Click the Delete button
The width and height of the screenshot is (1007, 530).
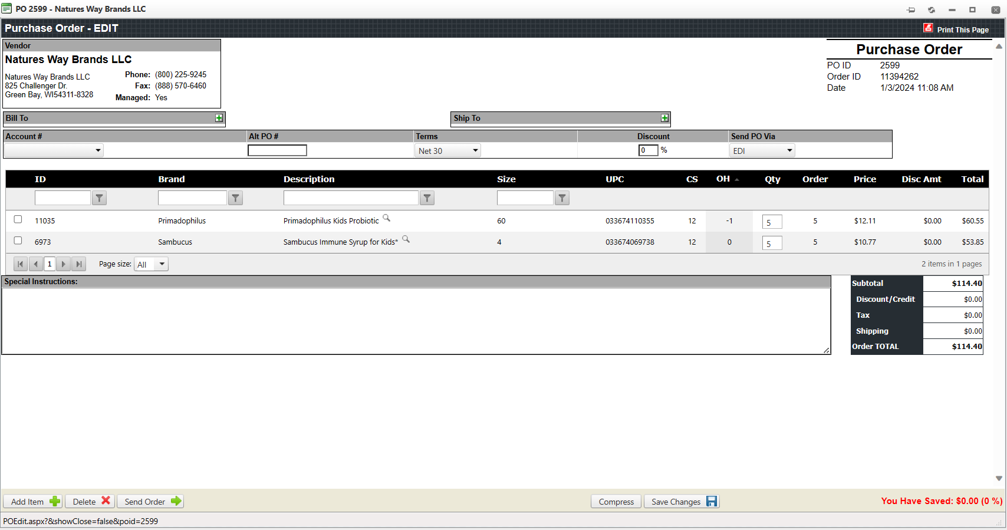tap(90, 502)
